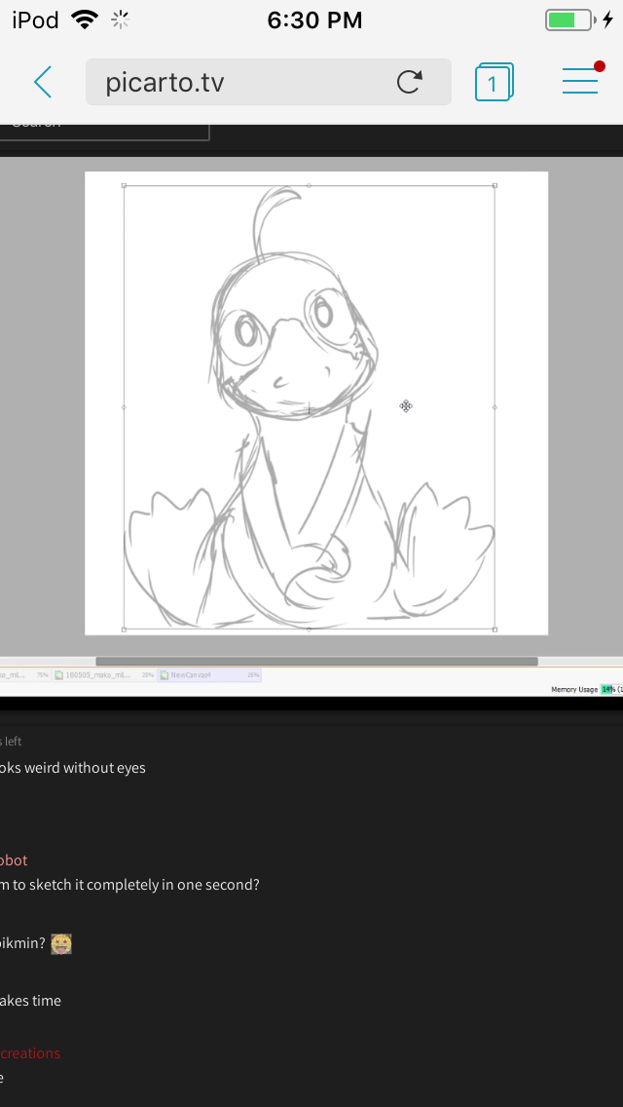
Task: Click the Memory Usage indicator in stream
Action: pos(586,689)
